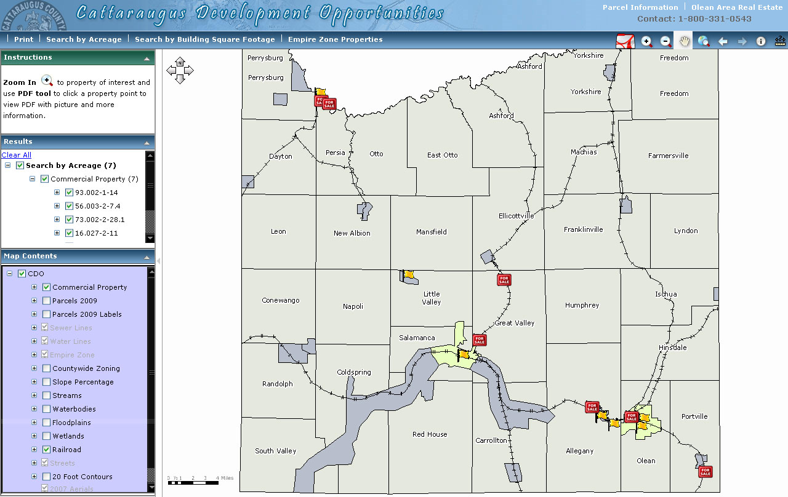The width and height of the screenshot is (788, 497).
Task: Select the Identify info tool
Action: point(761,41)
